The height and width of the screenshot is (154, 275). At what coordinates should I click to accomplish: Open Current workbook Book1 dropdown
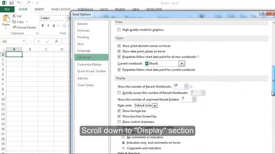point(182,64)
